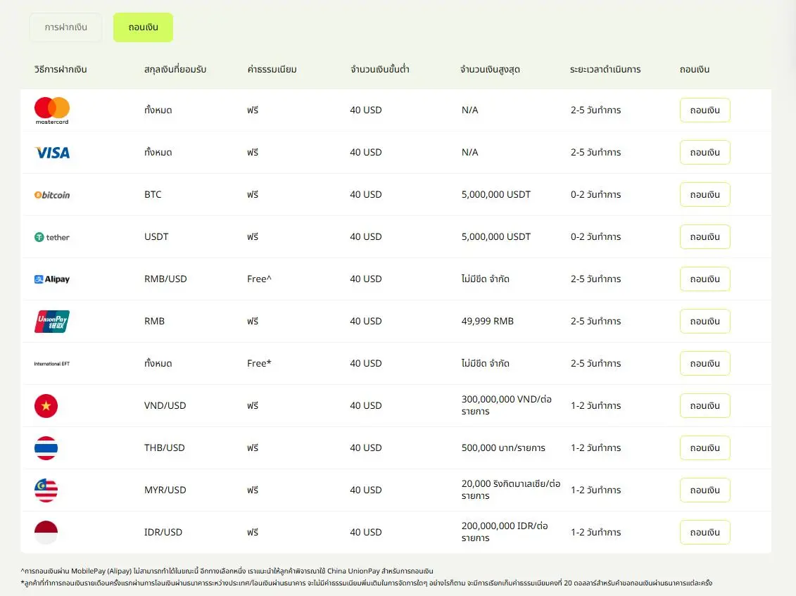Click ถอนเงิน button in IDR/USD row
796x596 pixels.
pos(705,532)
